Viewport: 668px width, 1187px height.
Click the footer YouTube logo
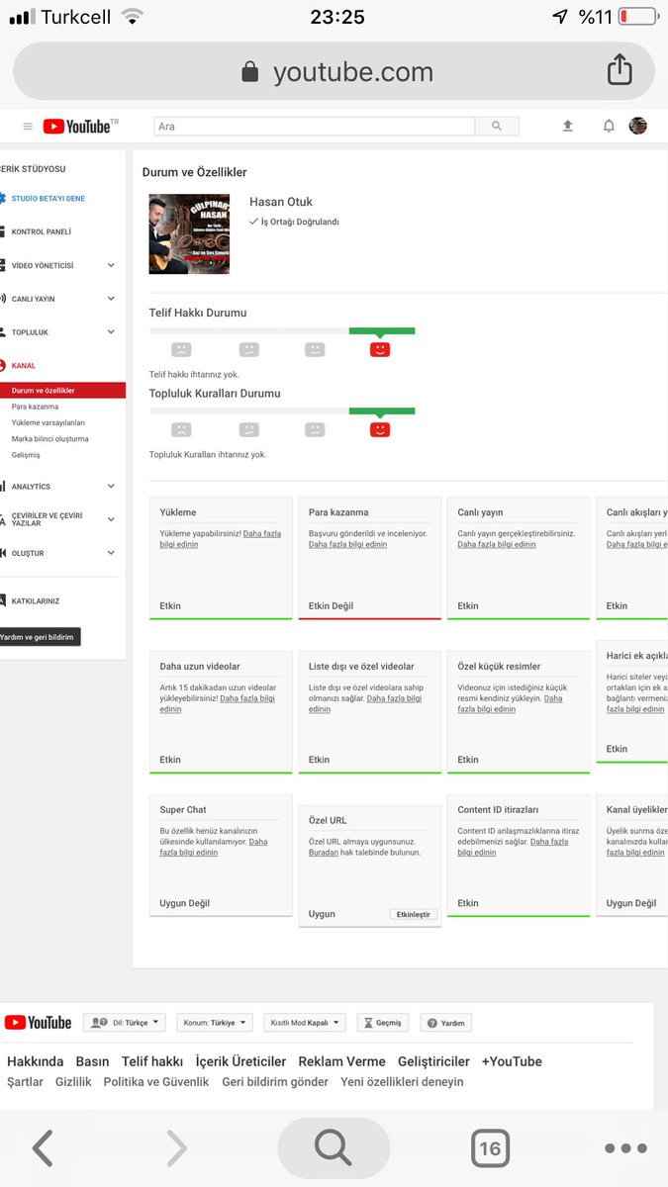click(38, 1022)
